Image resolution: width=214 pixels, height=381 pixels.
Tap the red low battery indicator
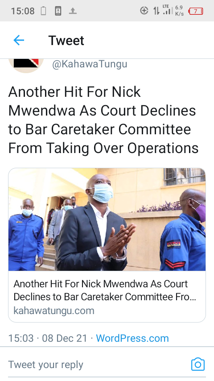click(196, 11)
